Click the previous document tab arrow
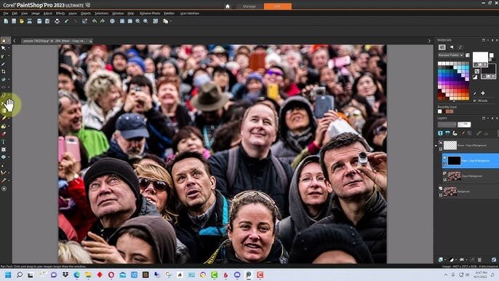Screen dimensions: 499x281 coord(15,41)
